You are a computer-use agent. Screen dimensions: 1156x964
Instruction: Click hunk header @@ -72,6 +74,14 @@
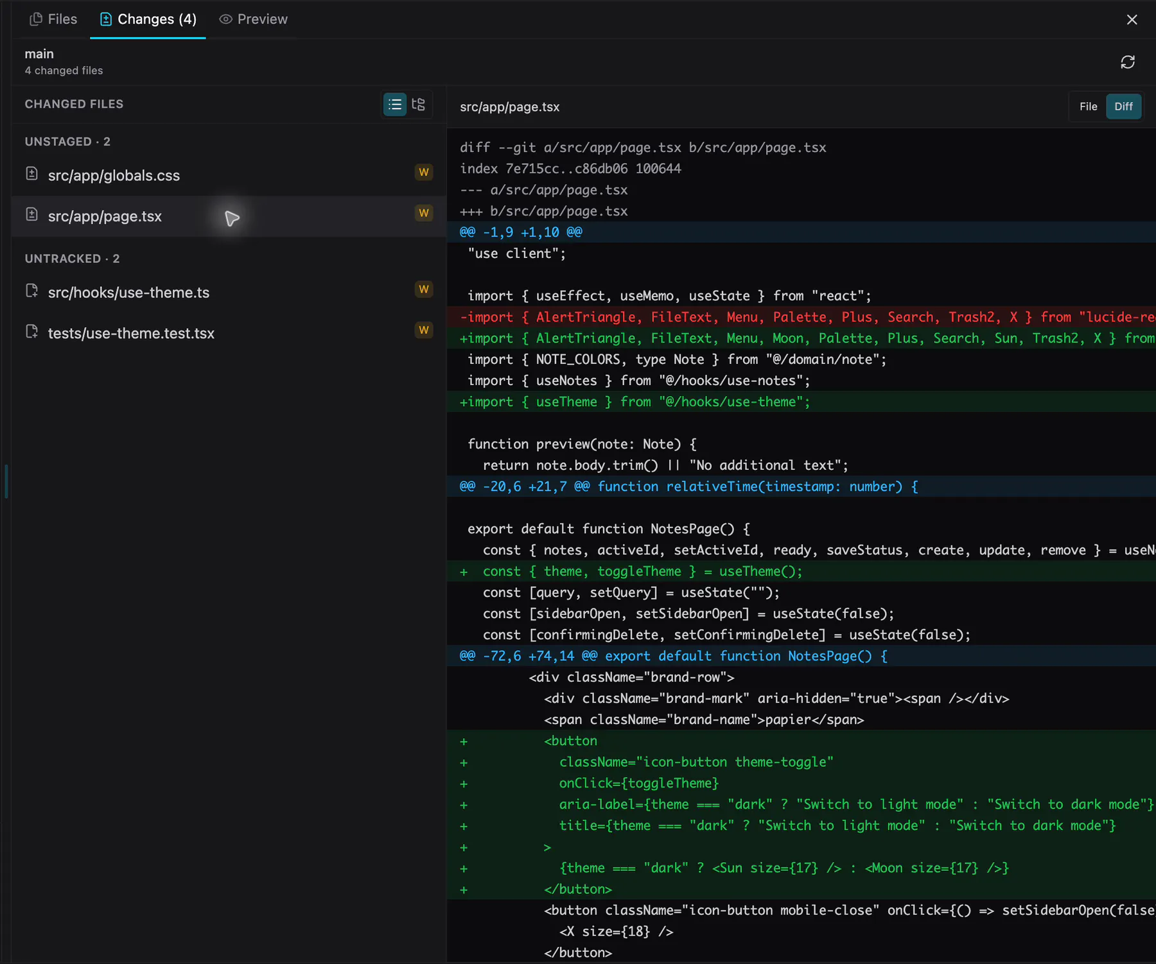click(801, 656)
